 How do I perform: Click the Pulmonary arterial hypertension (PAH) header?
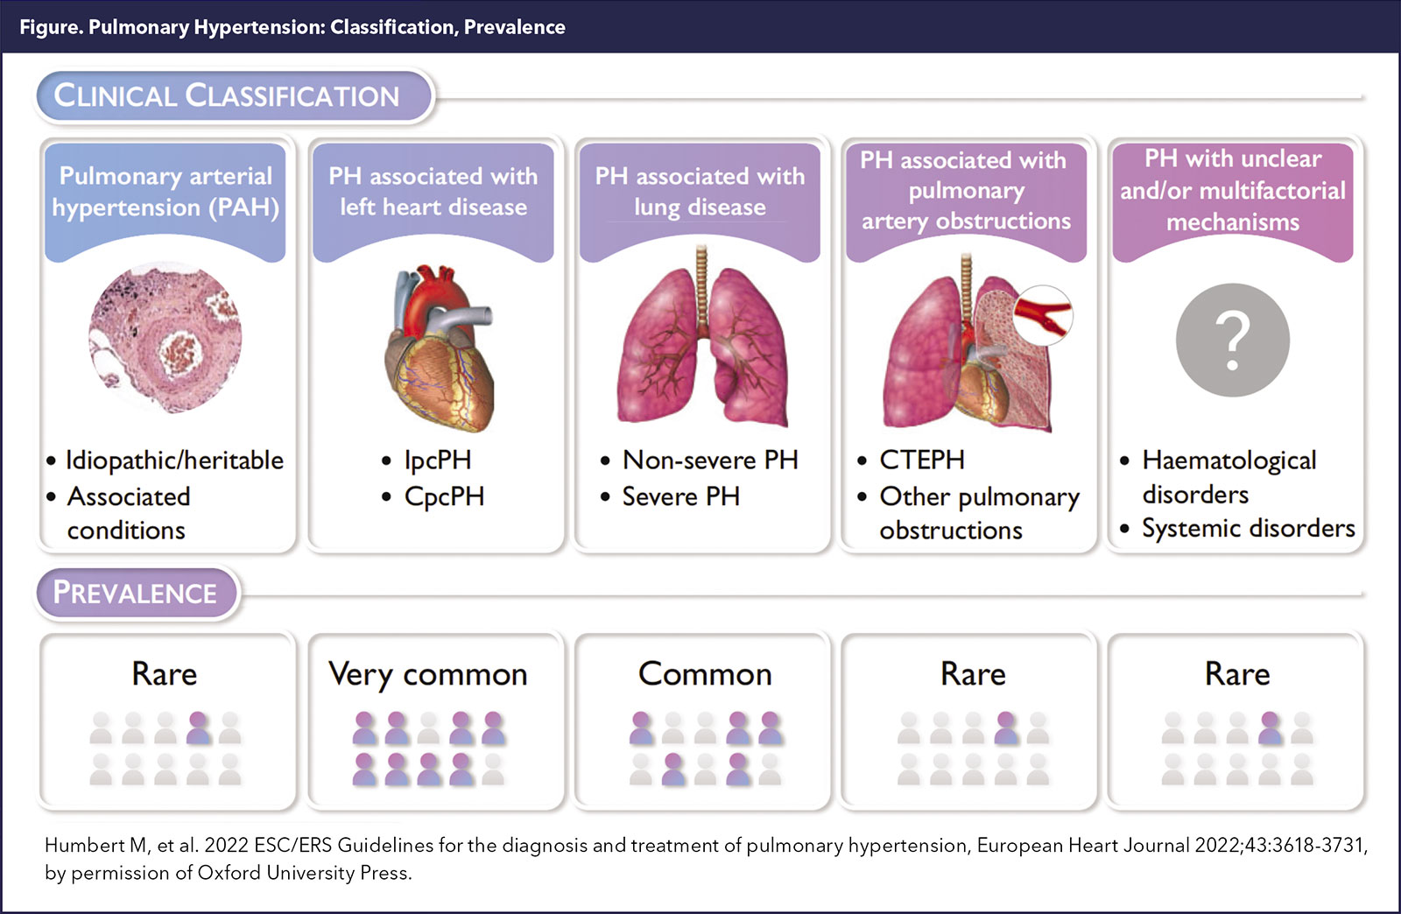pos(165,192)
